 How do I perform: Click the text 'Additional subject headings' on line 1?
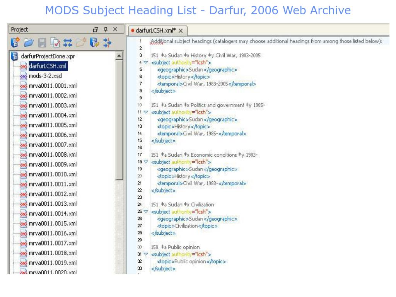pos(181,41)
